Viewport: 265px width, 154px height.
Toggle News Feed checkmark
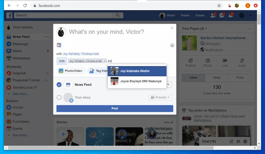pos(59,85)
